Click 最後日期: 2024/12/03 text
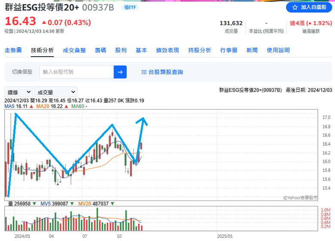The width and height of the screenshot is (335, 241). [309, 90]
